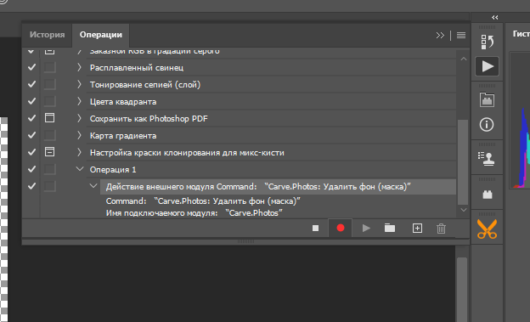Viewport: 530px width, 322px height.
Task: Select Сохранить как Photoshop PDF row
Action: (x=271, y=119)
